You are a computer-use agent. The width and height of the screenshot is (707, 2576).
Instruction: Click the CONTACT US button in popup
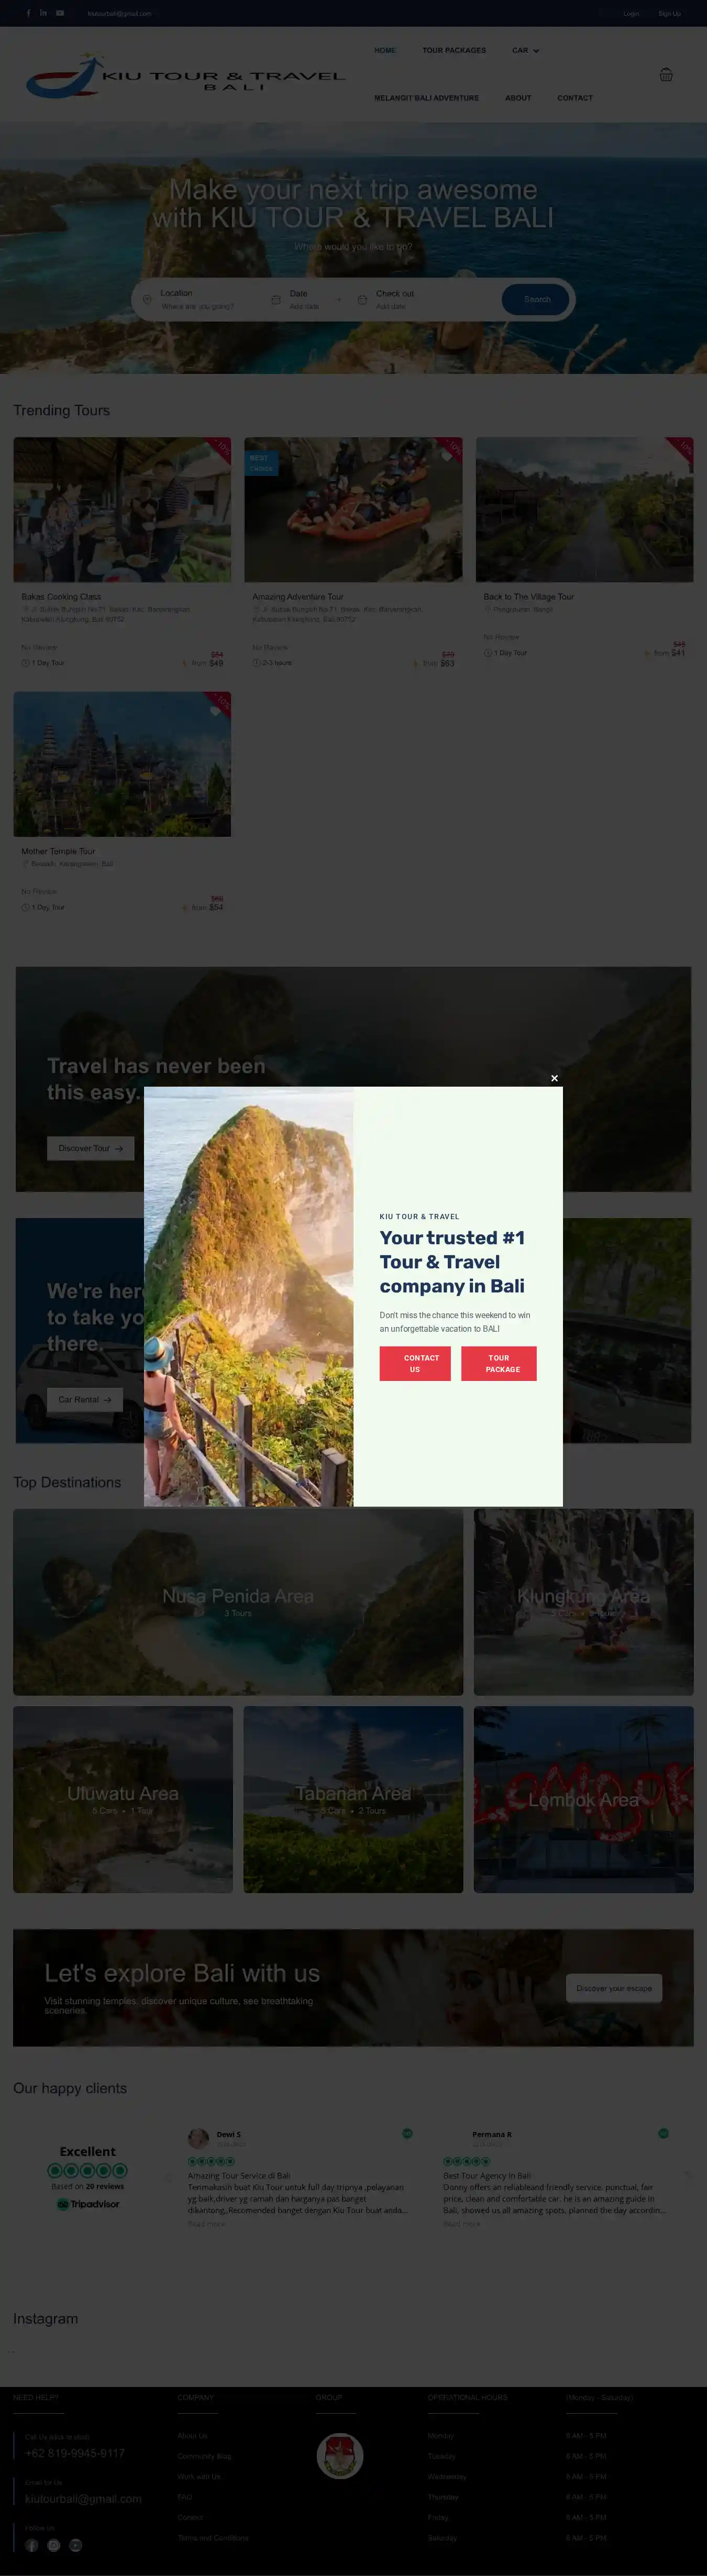click(415, 1363)
